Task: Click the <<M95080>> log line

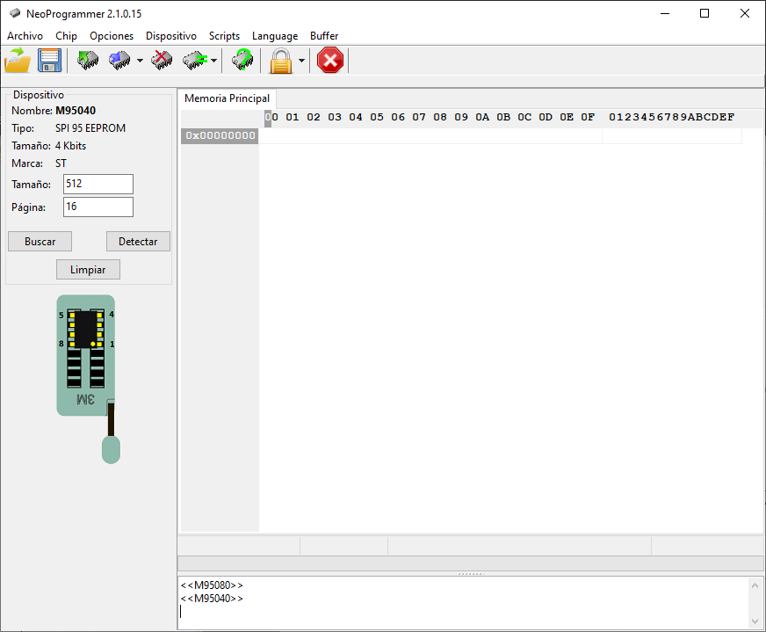Action: [x=212, y=585]
